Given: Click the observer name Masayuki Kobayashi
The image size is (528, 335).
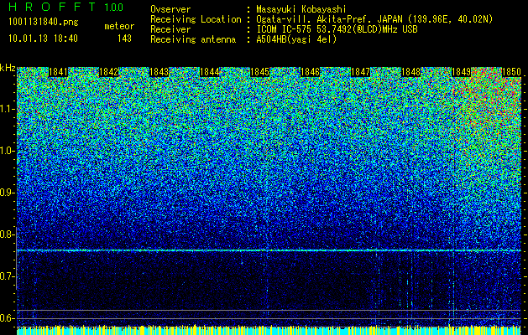Looking at the screenshot, I should (x=301, y=9).
